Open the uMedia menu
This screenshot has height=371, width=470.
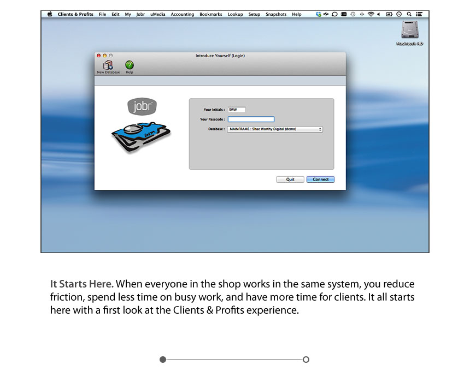[x=157, y=14]
